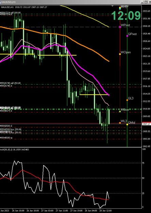The width and height of the screenshot is (151, 213).
Task: Click time axis label 26 Jun 10:00
Action: coord(18,211)
